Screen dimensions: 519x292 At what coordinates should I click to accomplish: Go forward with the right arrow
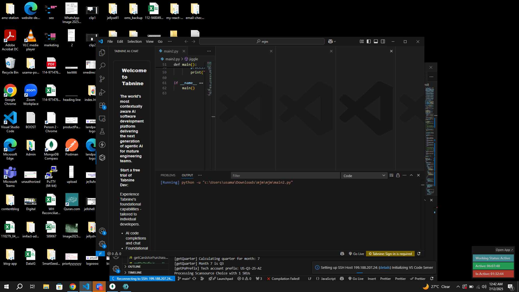coord(193,41)
